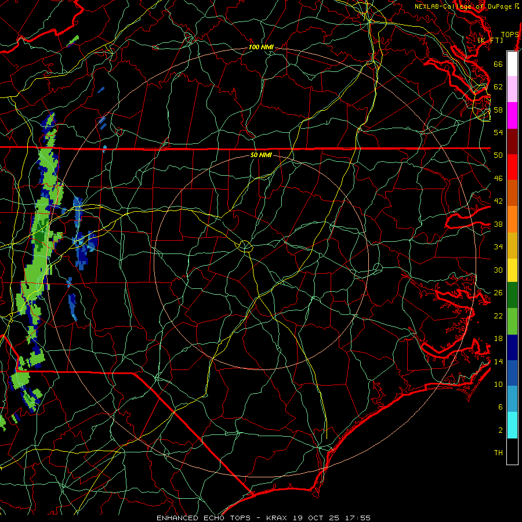Click the '22' legend value
Screen dimensions: 522x522
pyautogui.click(x=498, y=316)
